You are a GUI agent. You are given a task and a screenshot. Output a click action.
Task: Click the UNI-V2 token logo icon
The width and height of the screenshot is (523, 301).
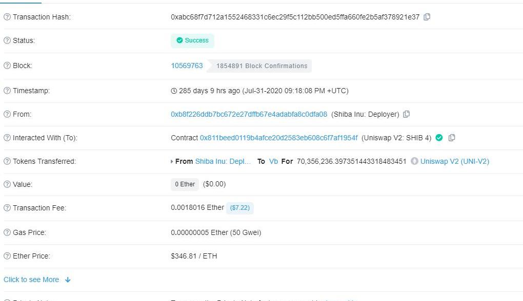coord(414,161)
